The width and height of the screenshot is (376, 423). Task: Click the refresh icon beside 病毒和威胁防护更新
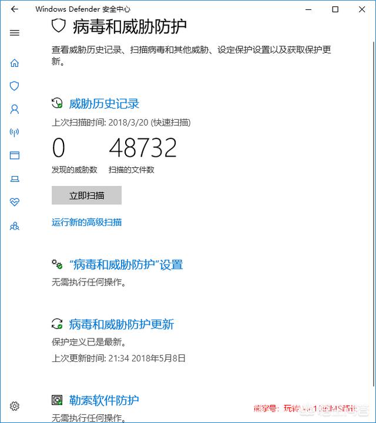point(57,324)
